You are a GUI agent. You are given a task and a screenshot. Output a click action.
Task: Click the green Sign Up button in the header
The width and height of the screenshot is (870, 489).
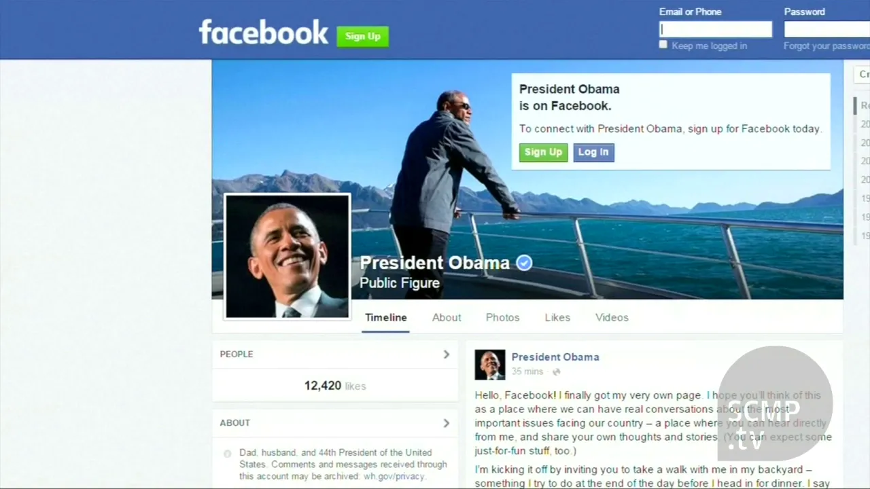(x=362, y=37)
